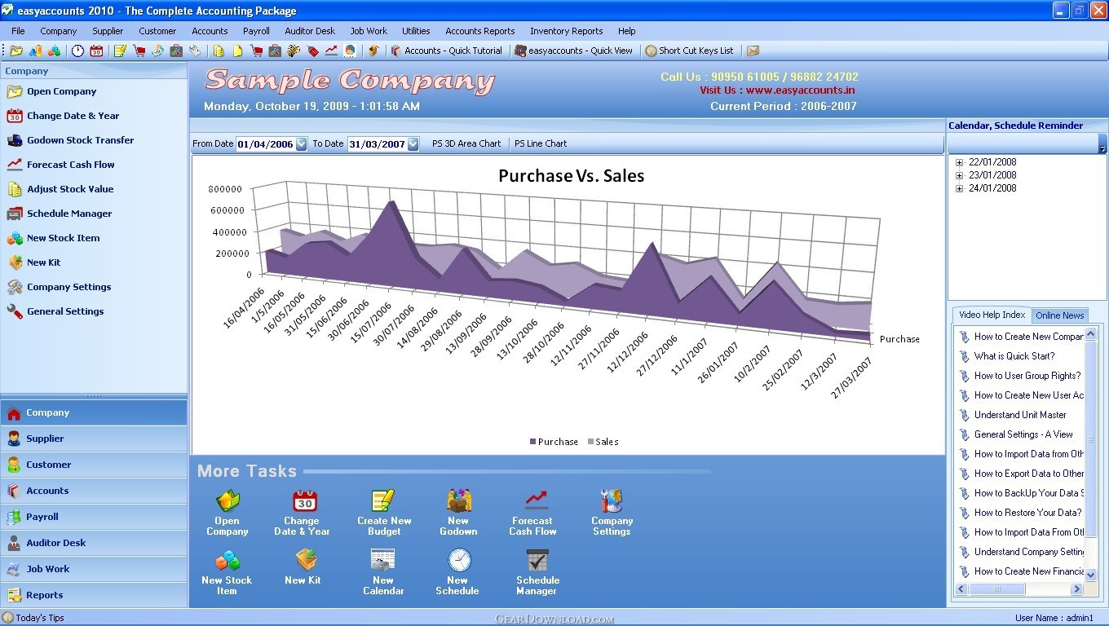
Task: Click Godown Stock Transfer in sidebar
Action: click(x=80, y=140)
